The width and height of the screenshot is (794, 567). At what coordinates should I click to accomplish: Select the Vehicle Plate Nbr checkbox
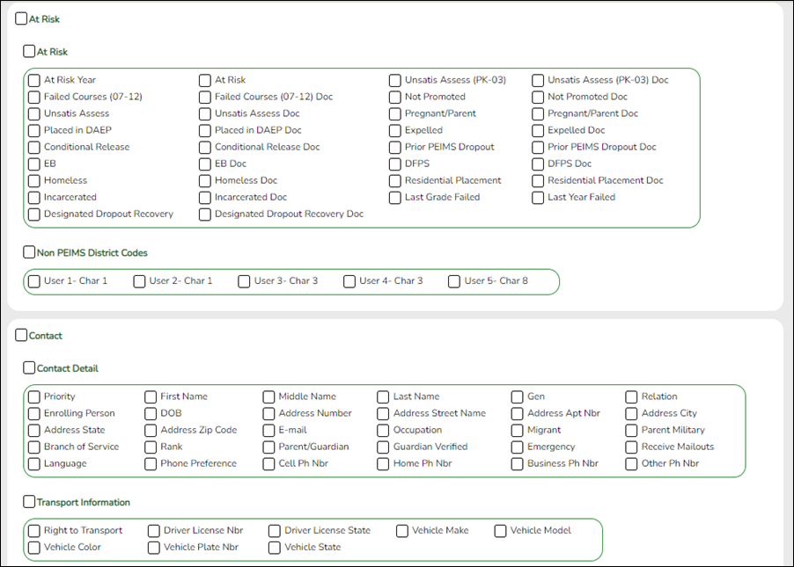tap(153, 547)
